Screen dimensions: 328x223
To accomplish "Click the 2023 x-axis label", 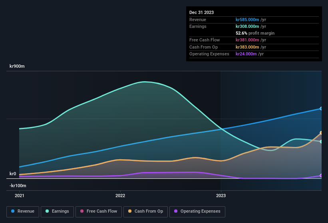I will coord(221,196).
